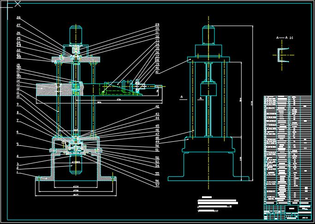
Task: Pick part callout number 17
Action: coord(18,71)
